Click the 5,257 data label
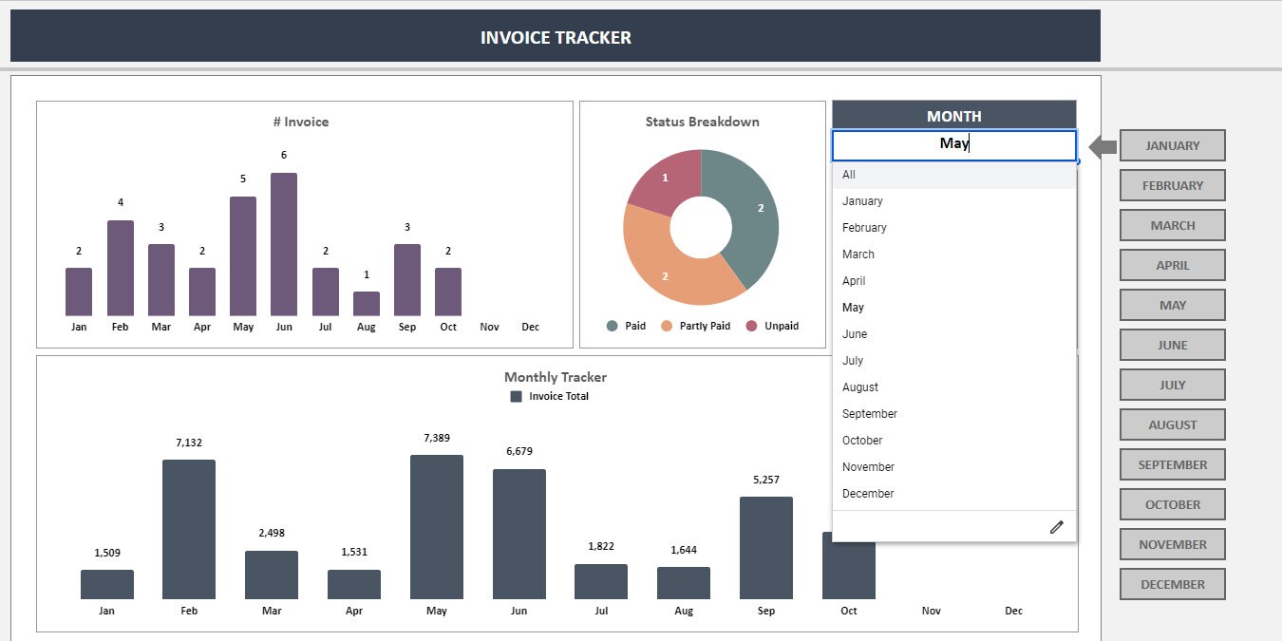 [766, 480]
